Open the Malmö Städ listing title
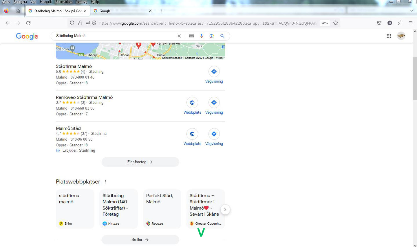The height and width of the screenshot is (247, 417). coord(68,128)
